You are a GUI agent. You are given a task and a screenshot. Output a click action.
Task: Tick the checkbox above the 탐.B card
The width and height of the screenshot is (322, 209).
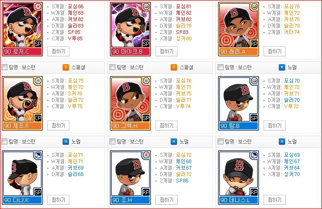point(220,67)
